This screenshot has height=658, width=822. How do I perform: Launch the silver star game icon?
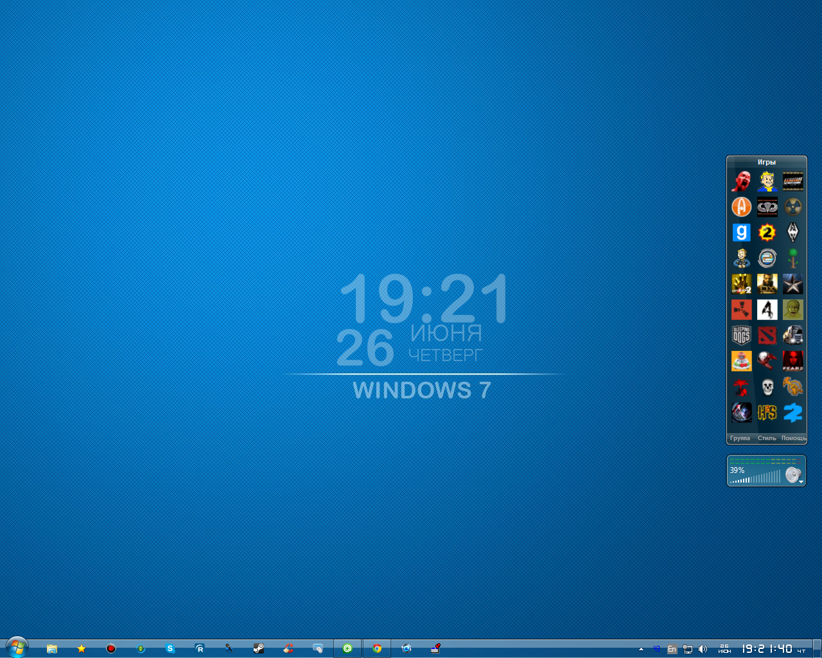[793, 284]
